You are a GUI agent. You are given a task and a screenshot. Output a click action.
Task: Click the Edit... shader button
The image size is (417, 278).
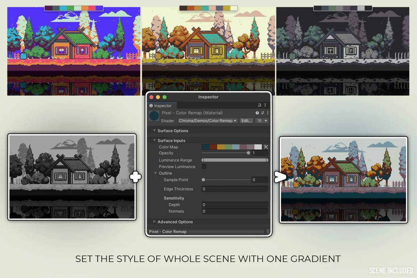[246, 121]
